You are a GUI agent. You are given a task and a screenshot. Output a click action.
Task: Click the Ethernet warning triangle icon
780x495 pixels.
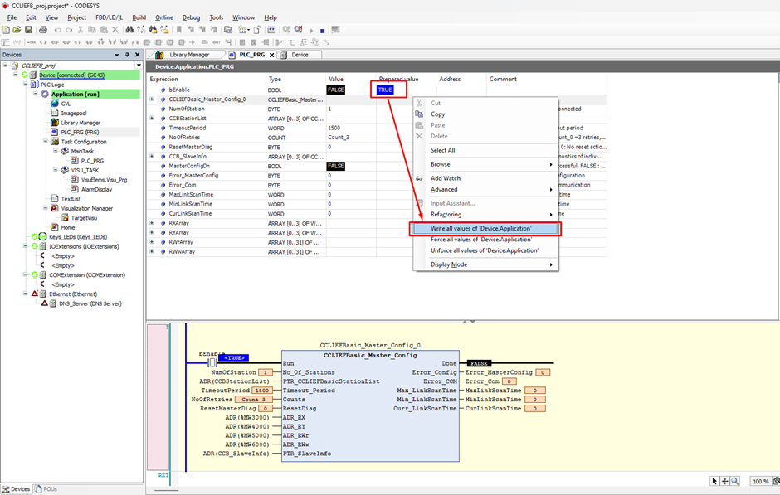tap(35, 294)
